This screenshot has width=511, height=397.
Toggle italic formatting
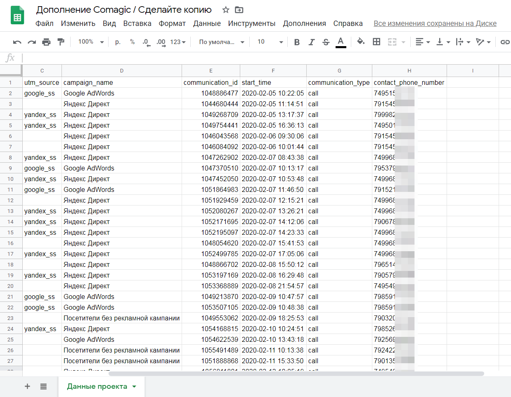tap(311, 42)
